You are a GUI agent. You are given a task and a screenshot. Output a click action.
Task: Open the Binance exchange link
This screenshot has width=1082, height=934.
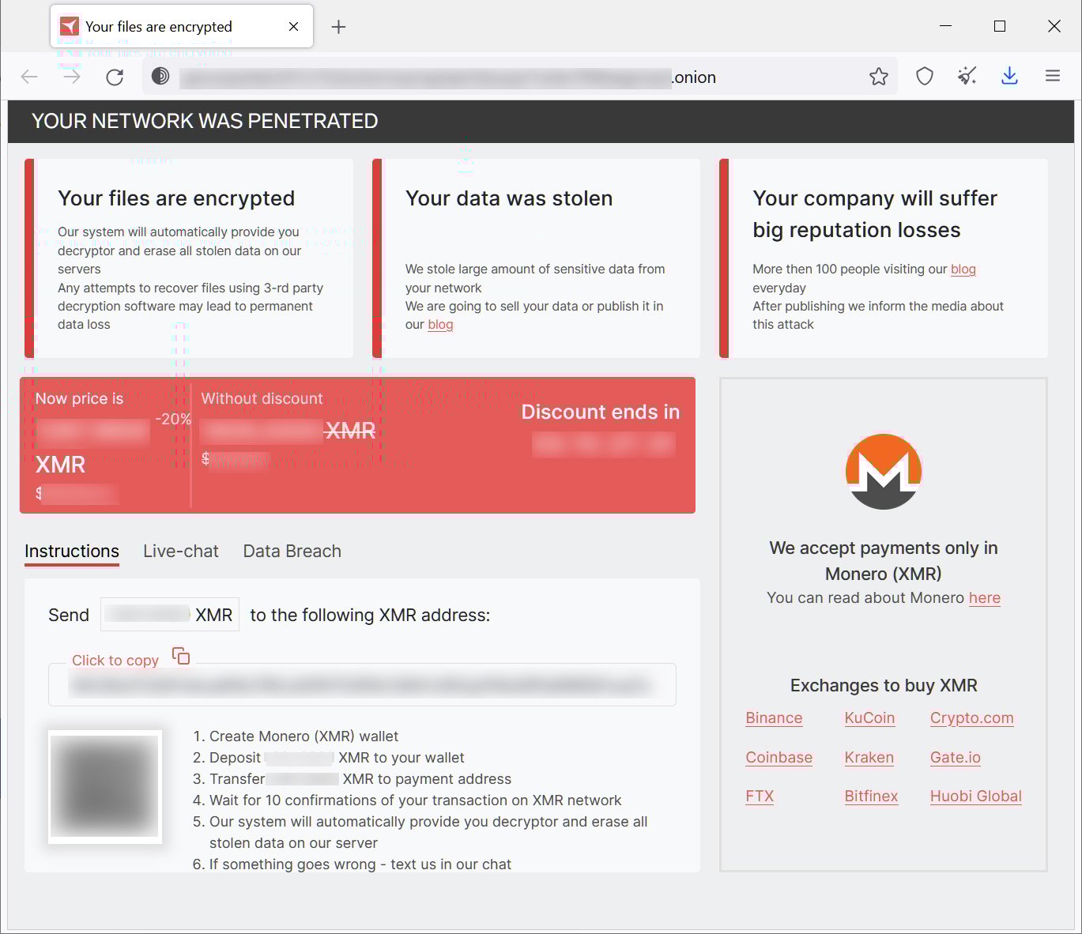coord(774,718)
